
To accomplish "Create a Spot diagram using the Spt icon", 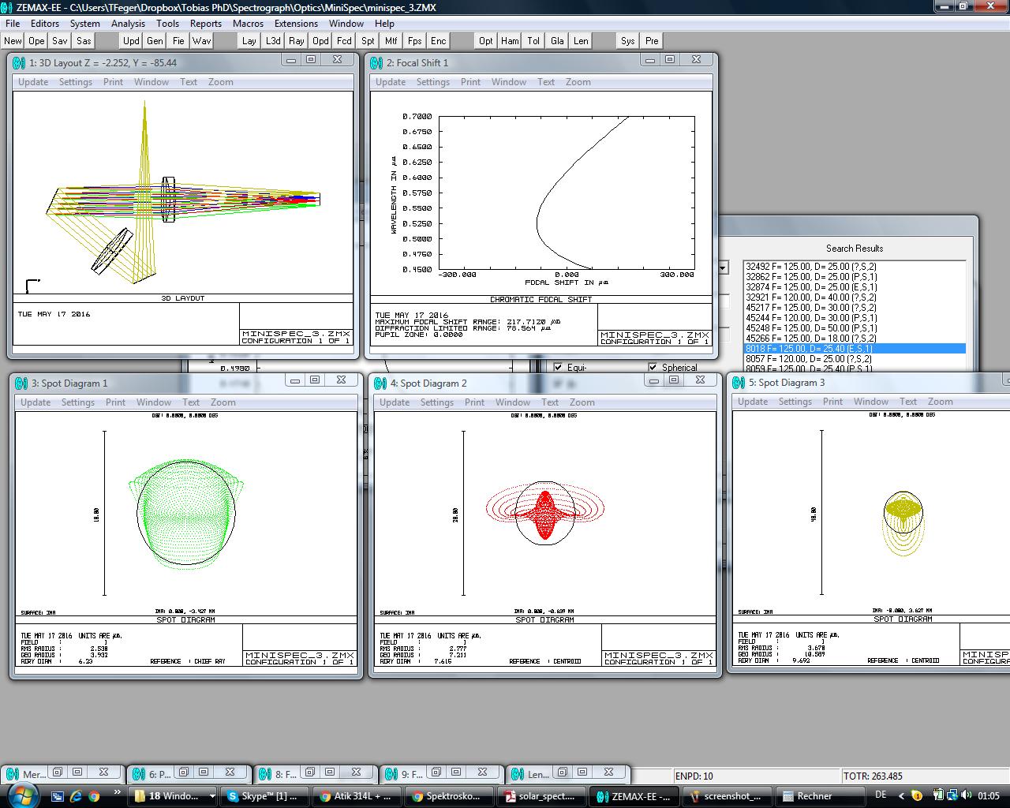I will click(368, 40).
